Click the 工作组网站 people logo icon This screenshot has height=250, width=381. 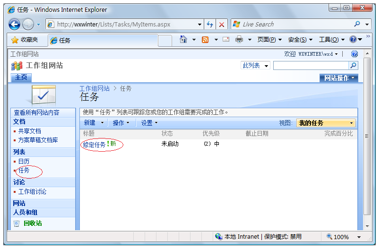point(17,66)
